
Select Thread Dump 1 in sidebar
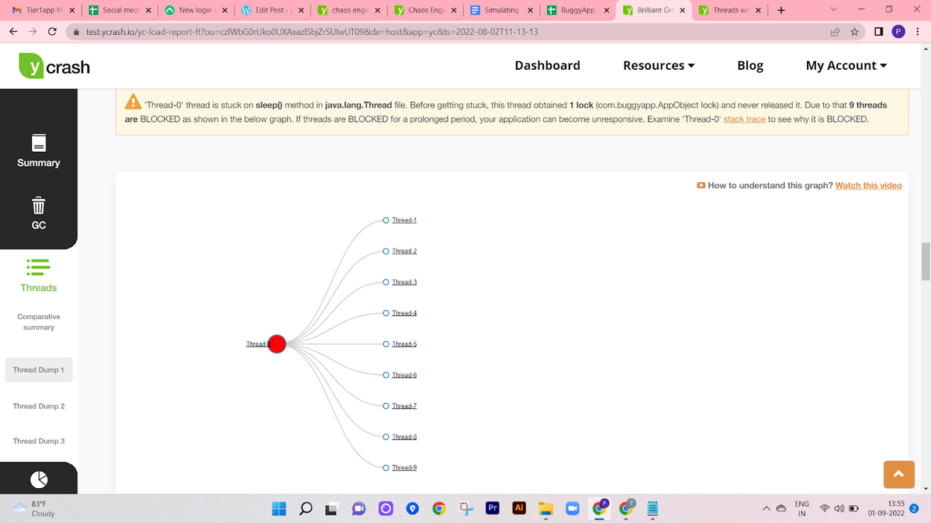tap(39, 370)
